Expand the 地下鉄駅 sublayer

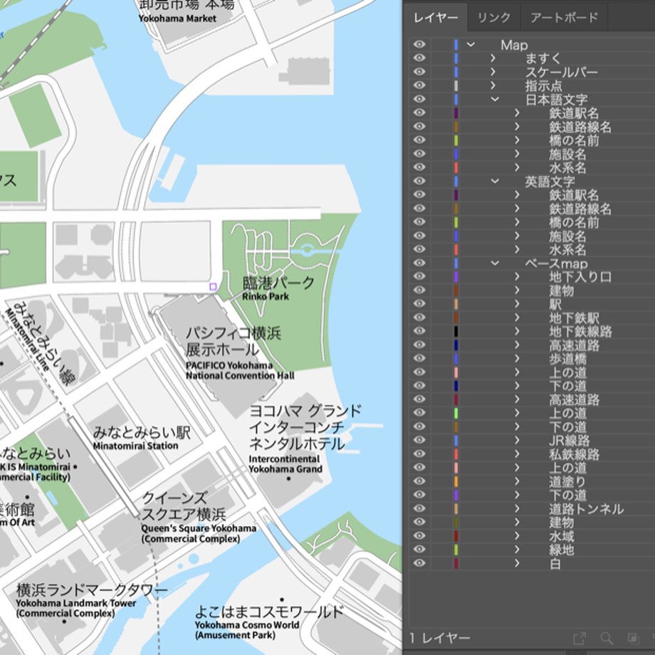[517, 318]
